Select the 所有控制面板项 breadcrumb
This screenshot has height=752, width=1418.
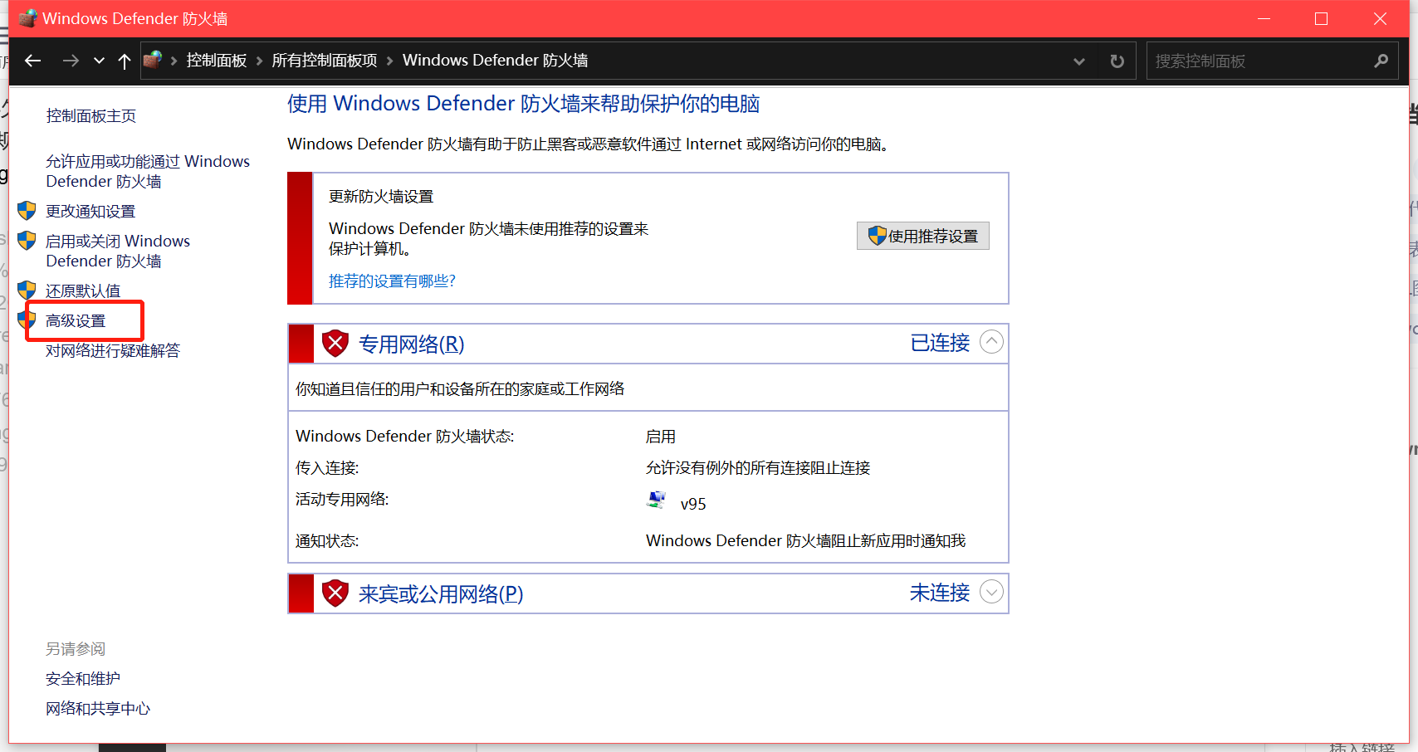tap(325, 61)
